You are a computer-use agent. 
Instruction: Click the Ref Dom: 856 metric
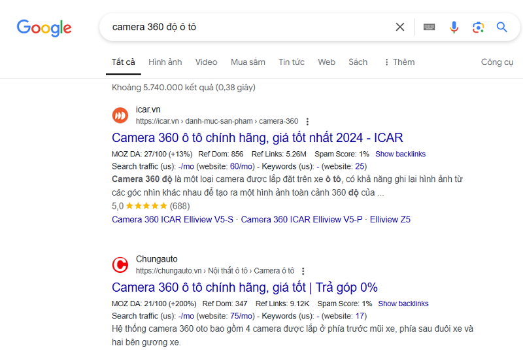tap(221, 154)
